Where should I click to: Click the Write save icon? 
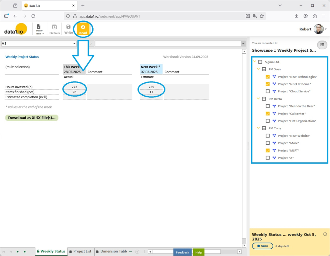pyautogui.click(x=68, y=29)
